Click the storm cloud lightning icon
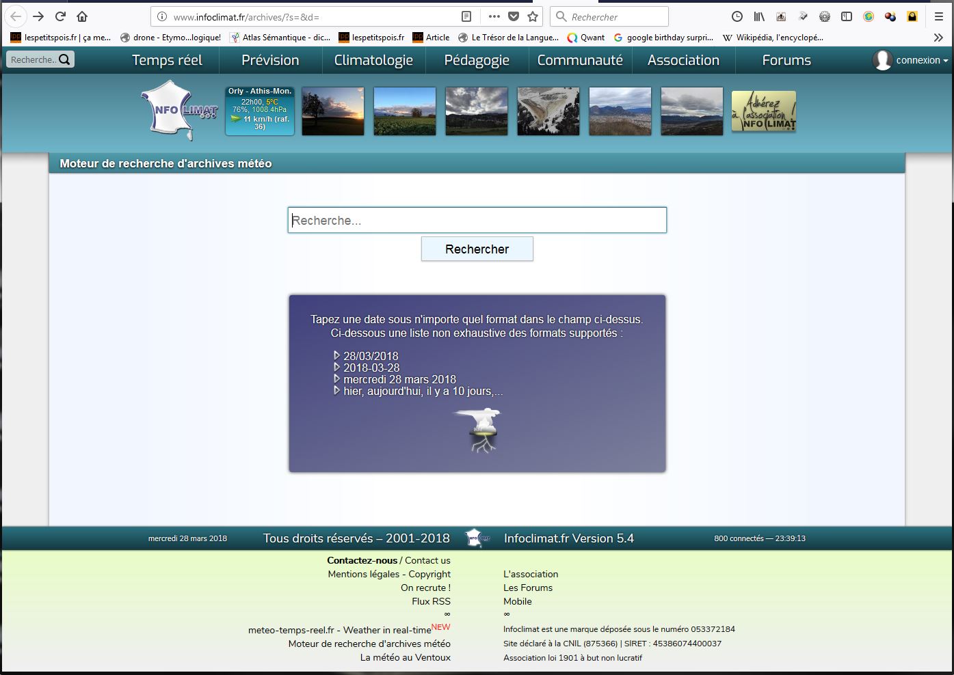Image resolution: width=954 pixels, height=675 pixels. click(479, 430)
